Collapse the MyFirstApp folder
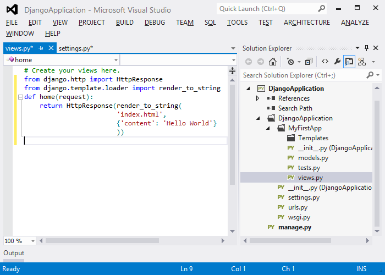Image resolution: width=385 pixels, height=275 pixels. pyautogui.click(x=267, y=128)
